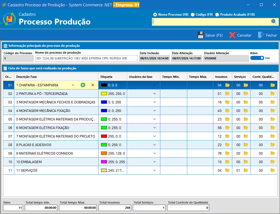Click the Tempo Max. column header
The width and height of the screenshot is (280, 214).
tap(200, 77)
